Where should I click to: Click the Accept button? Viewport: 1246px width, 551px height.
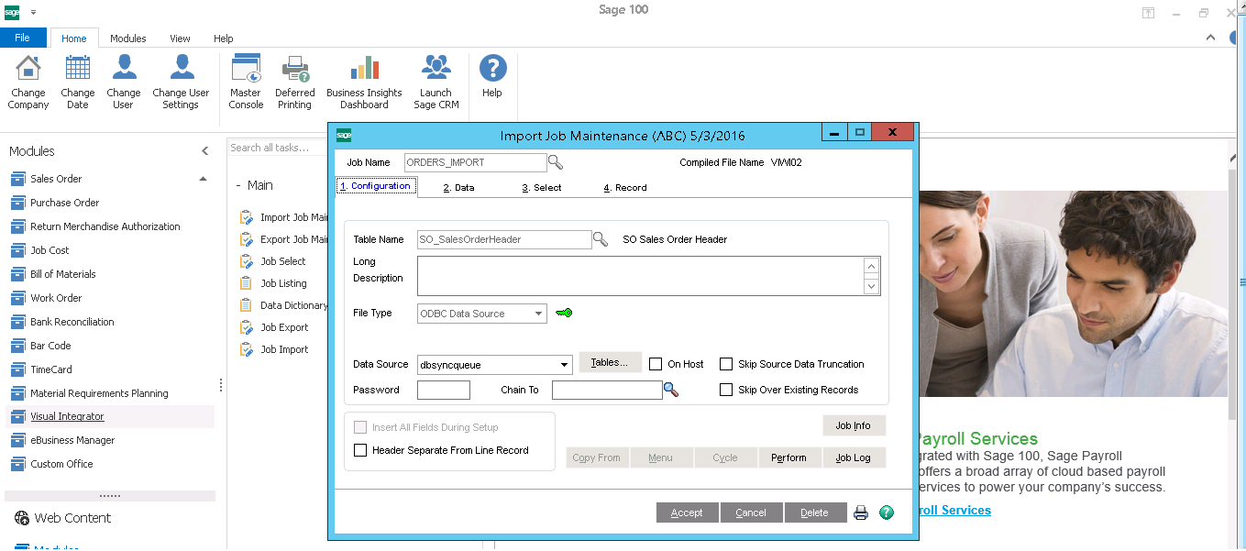(x=687, y=512)
